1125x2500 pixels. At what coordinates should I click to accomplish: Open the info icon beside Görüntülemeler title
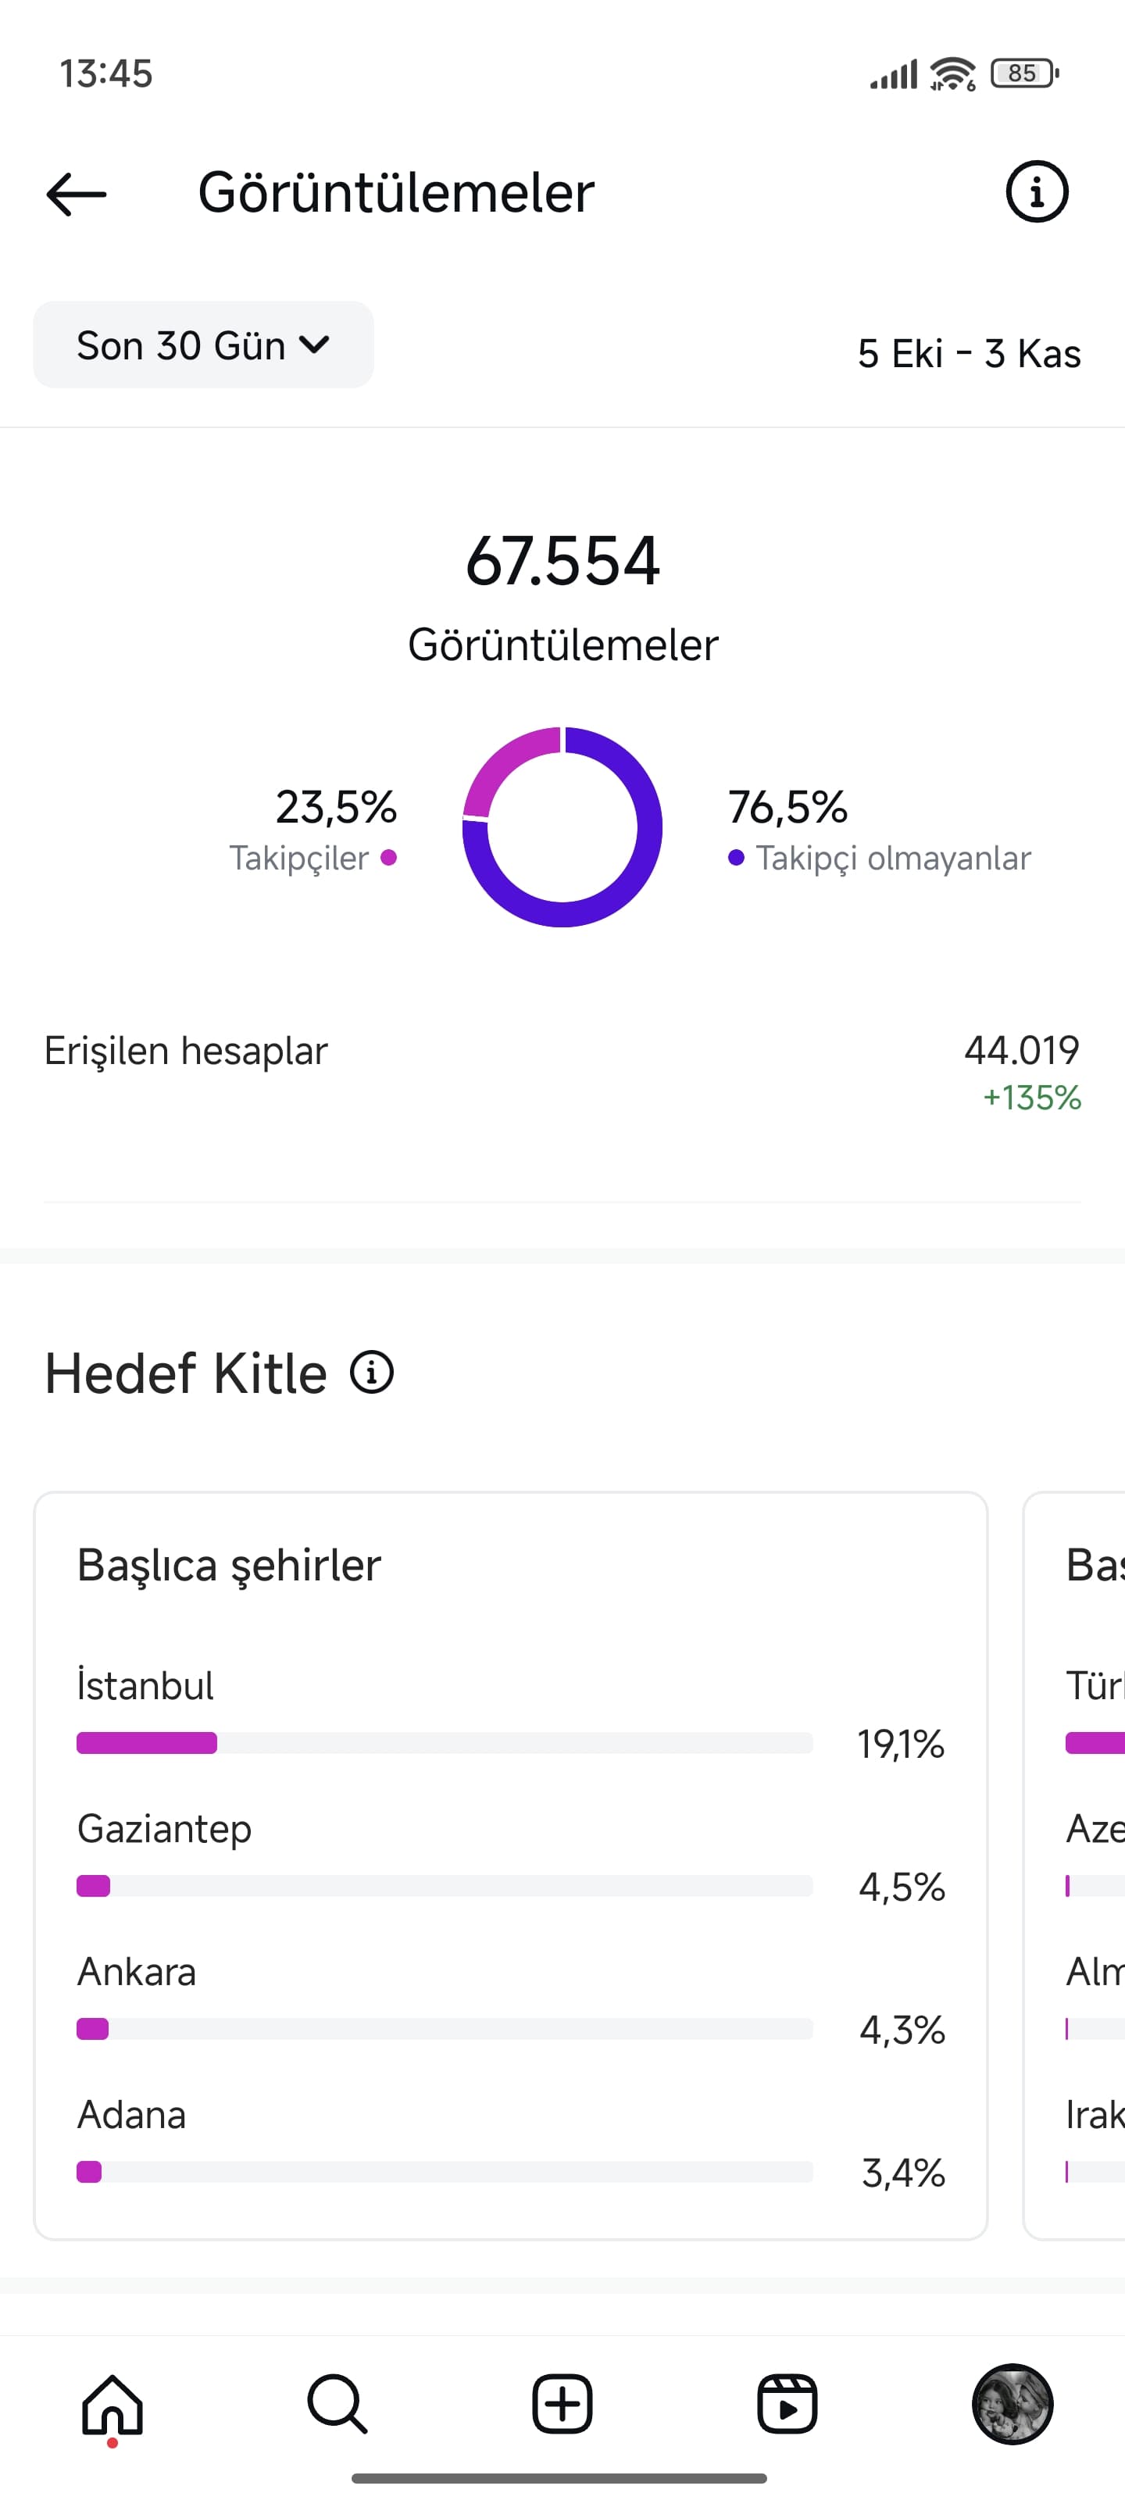(x=1037, y=192)
